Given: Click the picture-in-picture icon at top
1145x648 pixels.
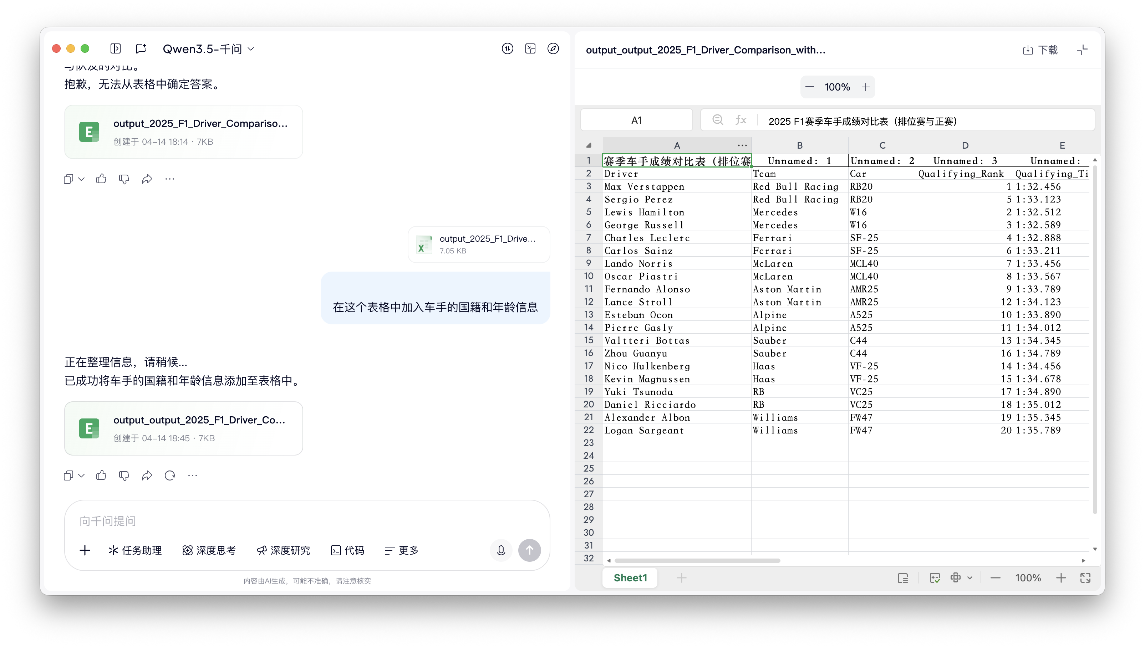Looking at the screenshot, I should click(x=530, y=48).
